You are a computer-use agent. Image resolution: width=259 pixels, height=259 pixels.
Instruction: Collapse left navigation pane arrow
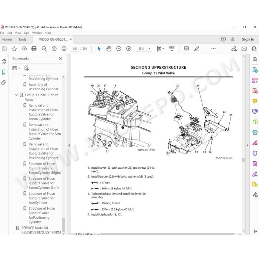point(69,145)
